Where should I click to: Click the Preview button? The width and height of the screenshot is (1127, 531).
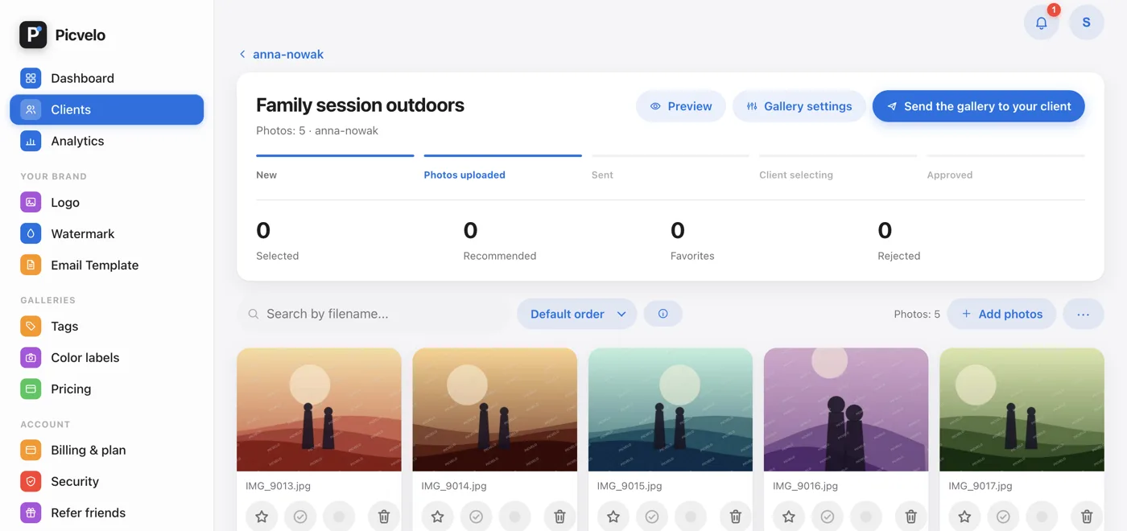tap(680, 106)
